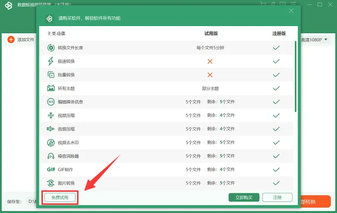Click the 视频去水印 feature label
The height and width of the screenshot is (213, 337).
click(68, 143)
